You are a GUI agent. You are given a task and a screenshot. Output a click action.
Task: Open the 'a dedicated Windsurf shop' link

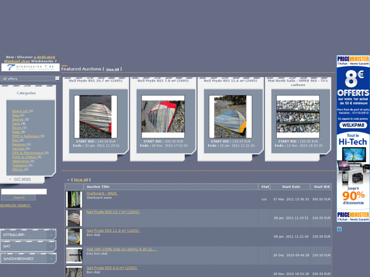tap(30, 59)
